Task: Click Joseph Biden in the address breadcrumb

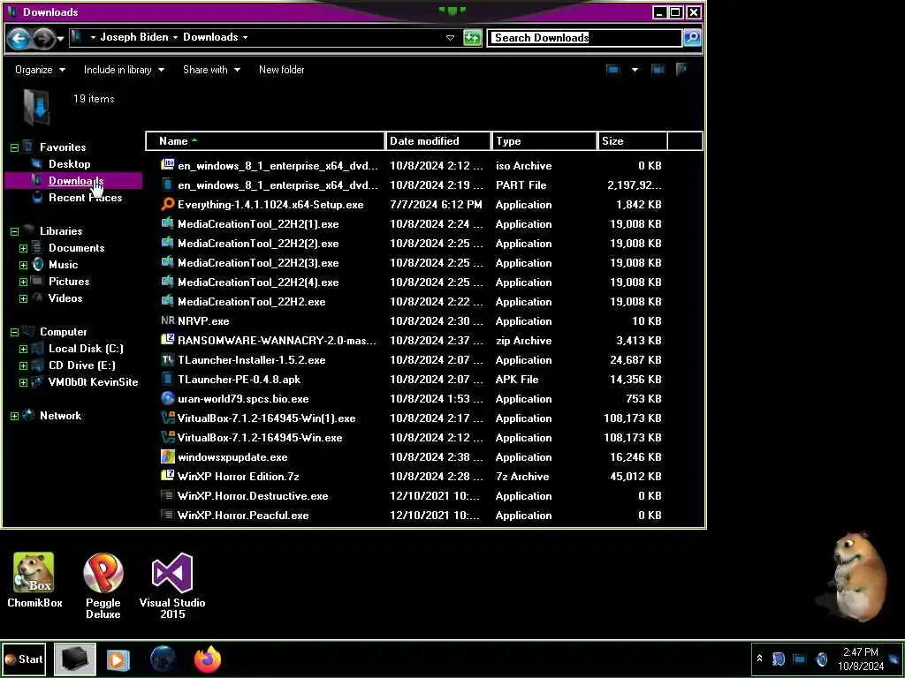Action: click(134, 37)
